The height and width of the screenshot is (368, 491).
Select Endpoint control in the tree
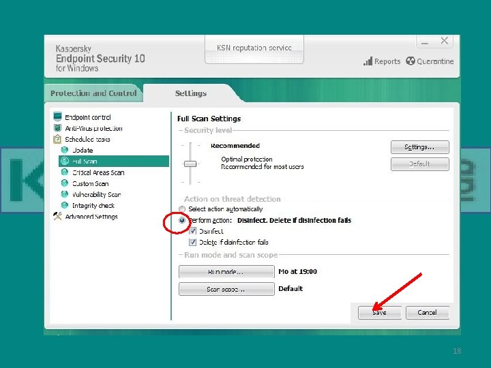[88, 117]
